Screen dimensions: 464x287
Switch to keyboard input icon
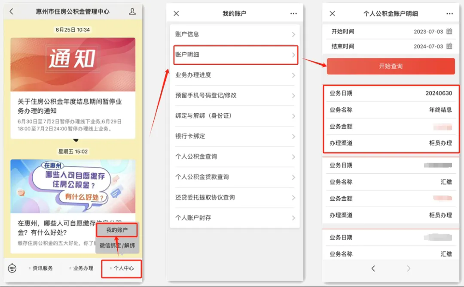click(x=12, y=269)
